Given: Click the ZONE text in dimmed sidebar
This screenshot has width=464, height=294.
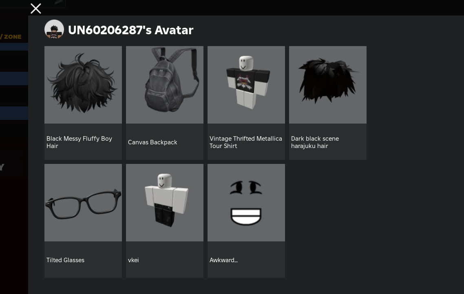Looking at the screenshot, I should [x=12, y=37].
